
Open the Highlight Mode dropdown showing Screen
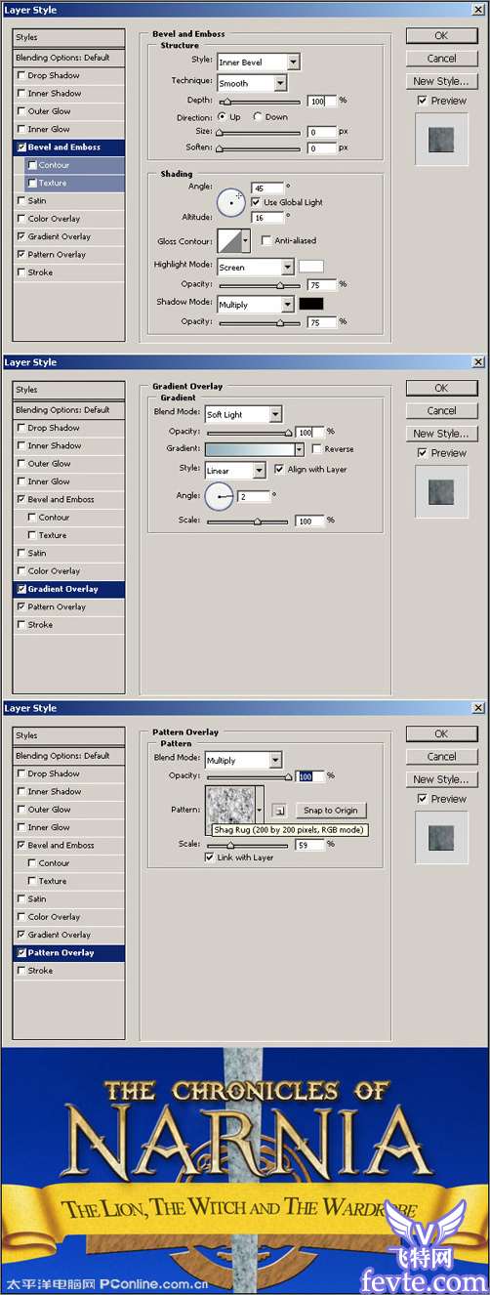point(256,267)
